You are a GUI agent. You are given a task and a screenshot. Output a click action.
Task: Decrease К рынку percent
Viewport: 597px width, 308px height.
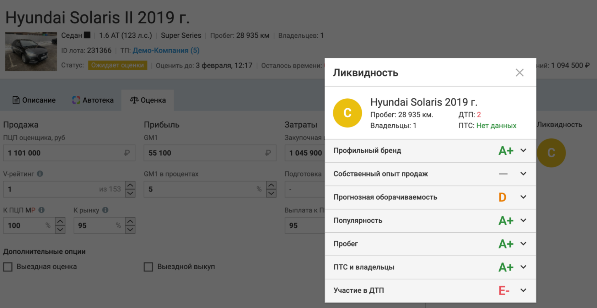pyautogui.click(x=130, y=229)
